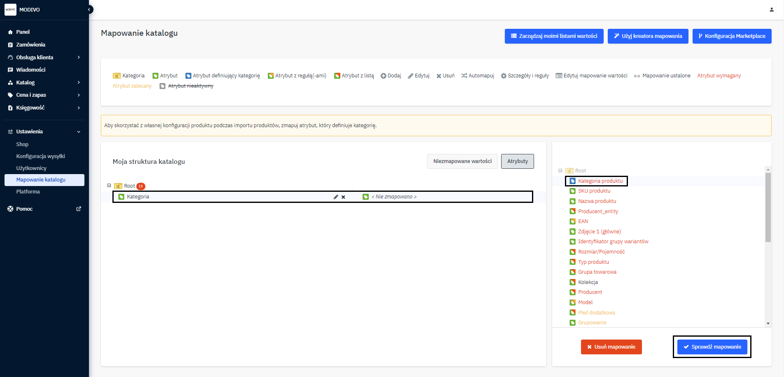
Task: Open Zarządzaj moimi listami wartości
Action: pyautogui.click(x=554, y=36)
